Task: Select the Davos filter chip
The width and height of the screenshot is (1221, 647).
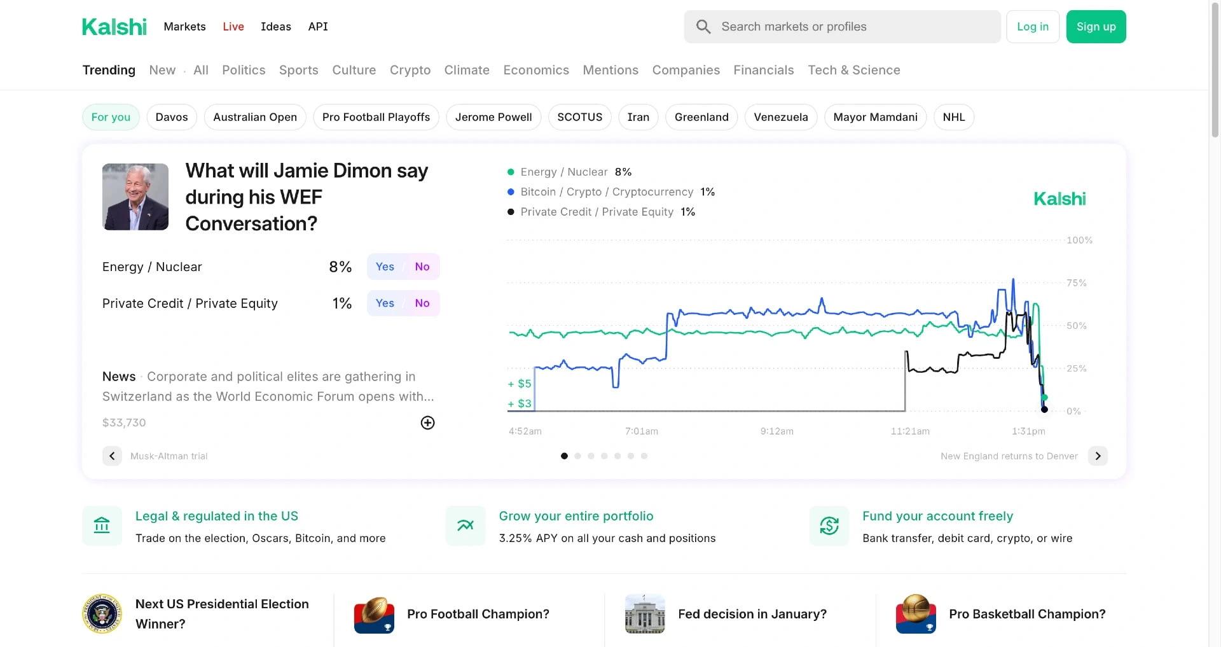Action: tap(172, 117)
